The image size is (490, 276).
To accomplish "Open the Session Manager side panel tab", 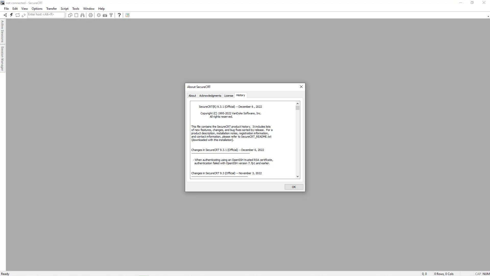I will point(3,59).
